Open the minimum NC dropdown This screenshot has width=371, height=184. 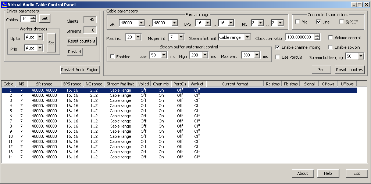260,23
